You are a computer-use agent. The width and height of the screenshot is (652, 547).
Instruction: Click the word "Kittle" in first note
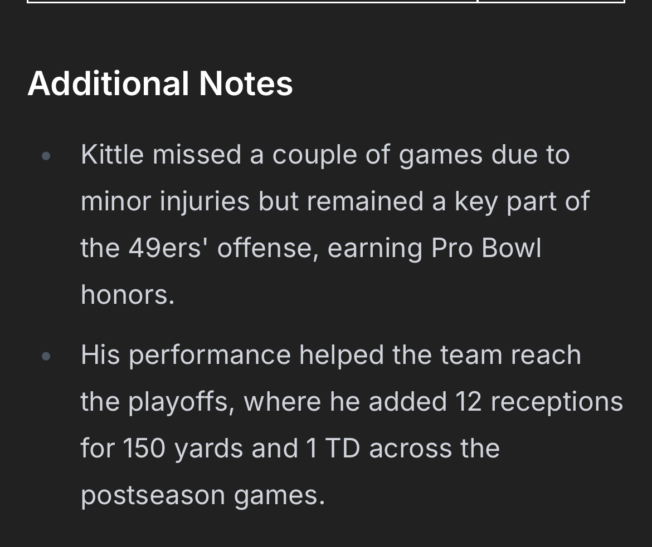(112, 155)
